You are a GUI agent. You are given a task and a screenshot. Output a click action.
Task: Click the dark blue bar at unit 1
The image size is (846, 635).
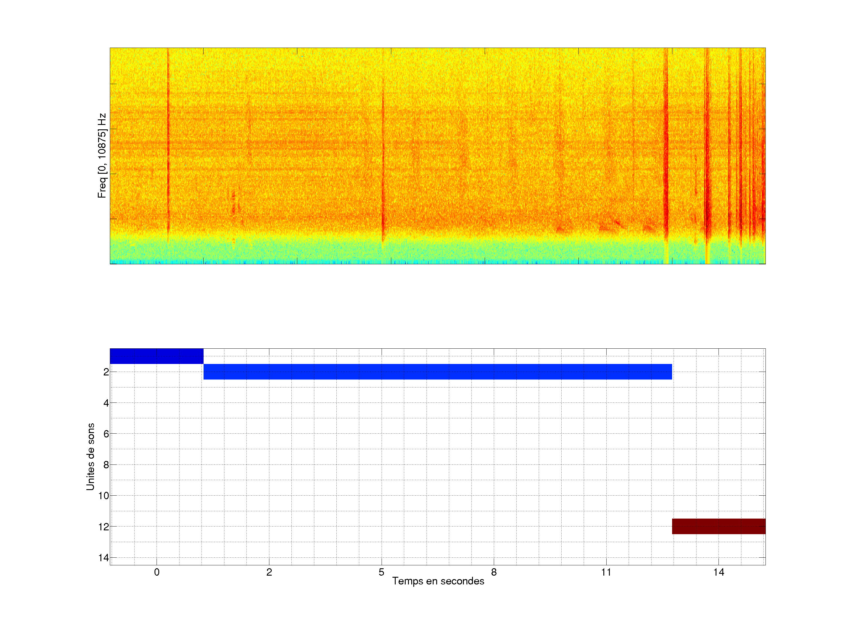point(157,356)
